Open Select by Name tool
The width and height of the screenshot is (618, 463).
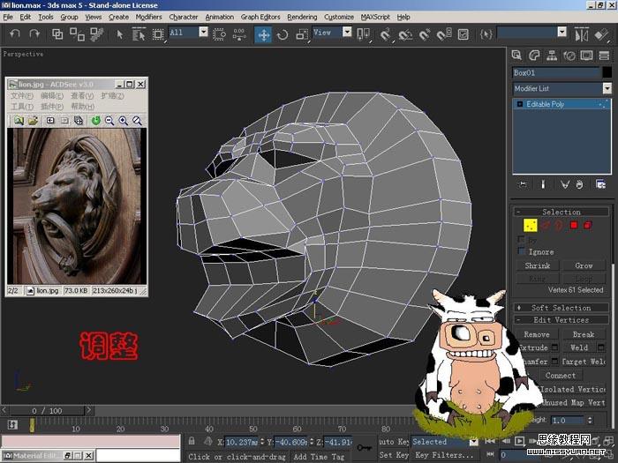coord(139,34)
